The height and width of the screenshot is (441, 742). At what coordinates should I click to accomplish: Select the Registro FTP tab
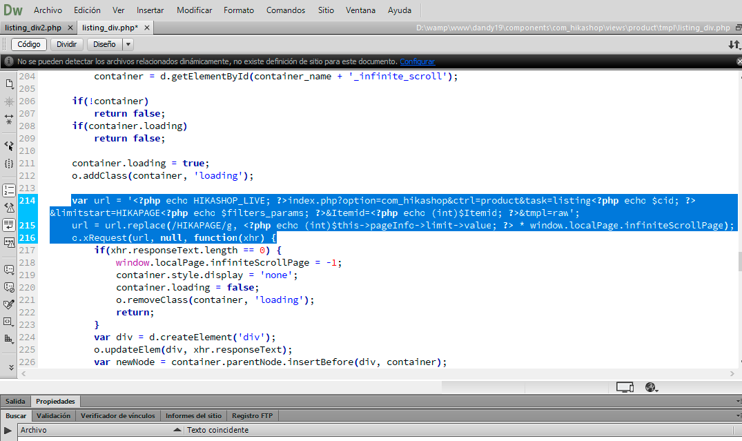252,416
